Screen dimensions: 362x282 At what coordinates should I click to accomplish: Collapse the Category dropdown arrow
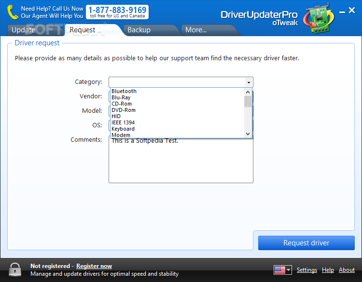[x=249, y=82]
